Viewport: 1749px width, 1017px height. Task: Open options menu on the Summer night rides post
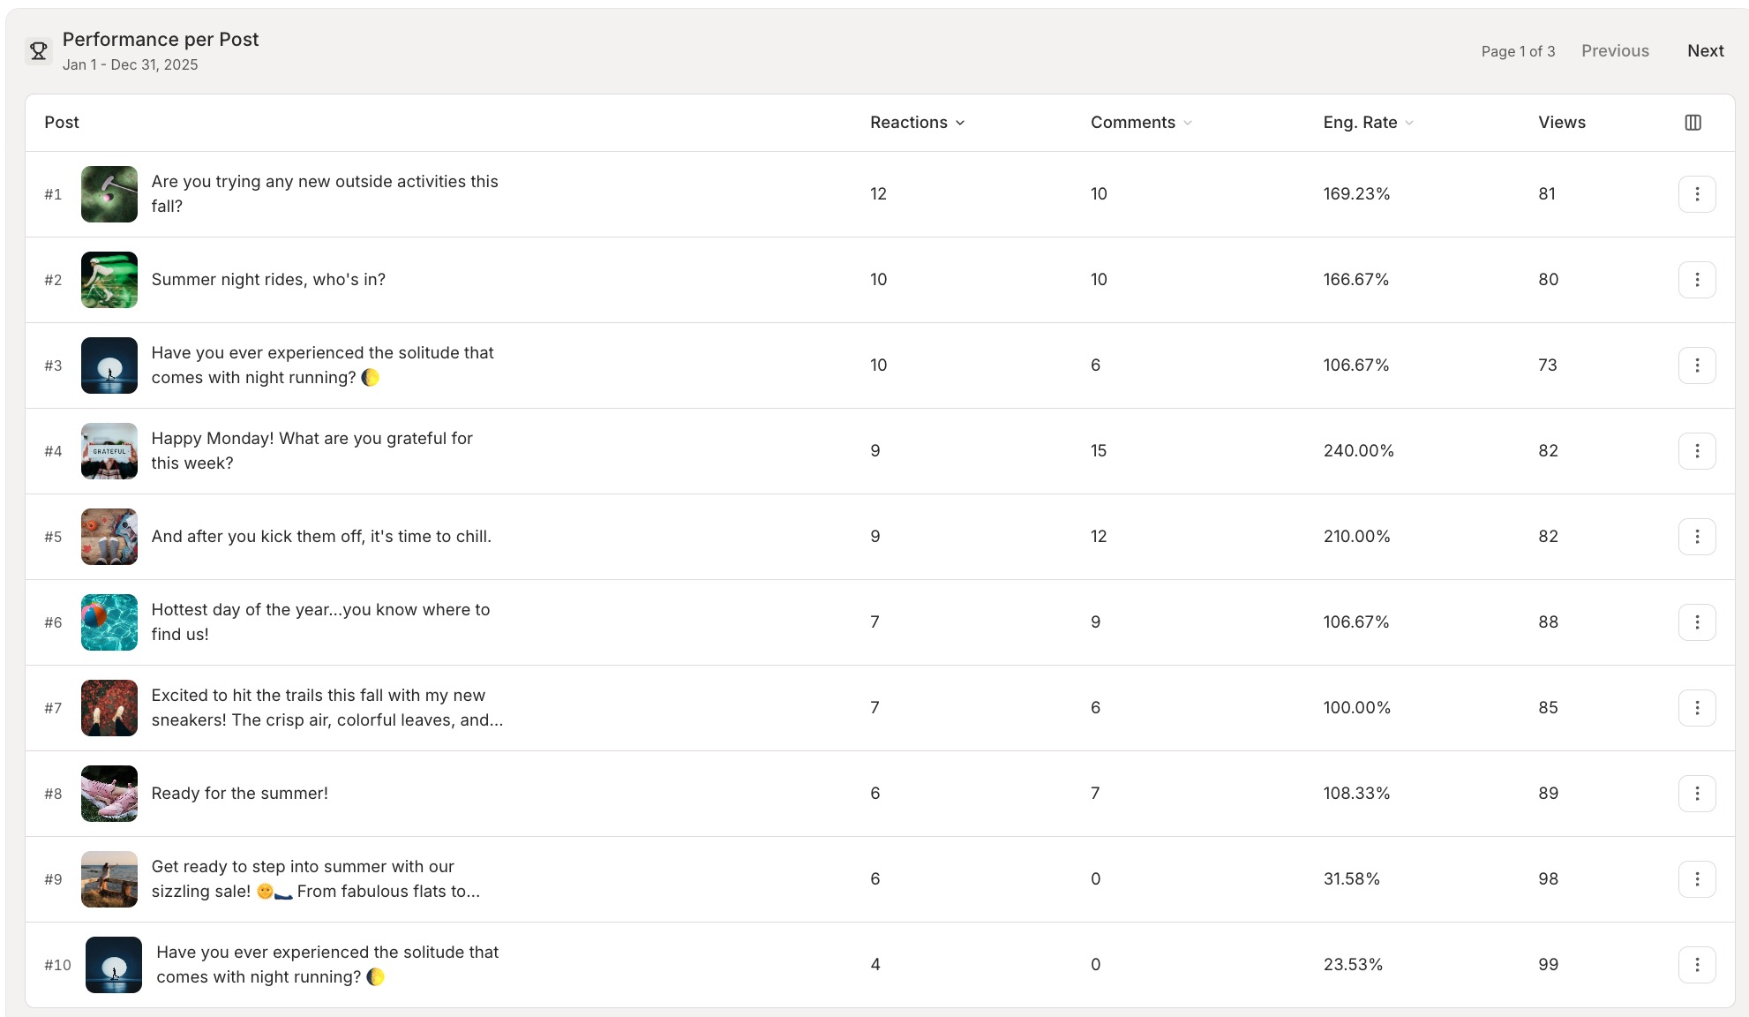(x=1697, y=279)
